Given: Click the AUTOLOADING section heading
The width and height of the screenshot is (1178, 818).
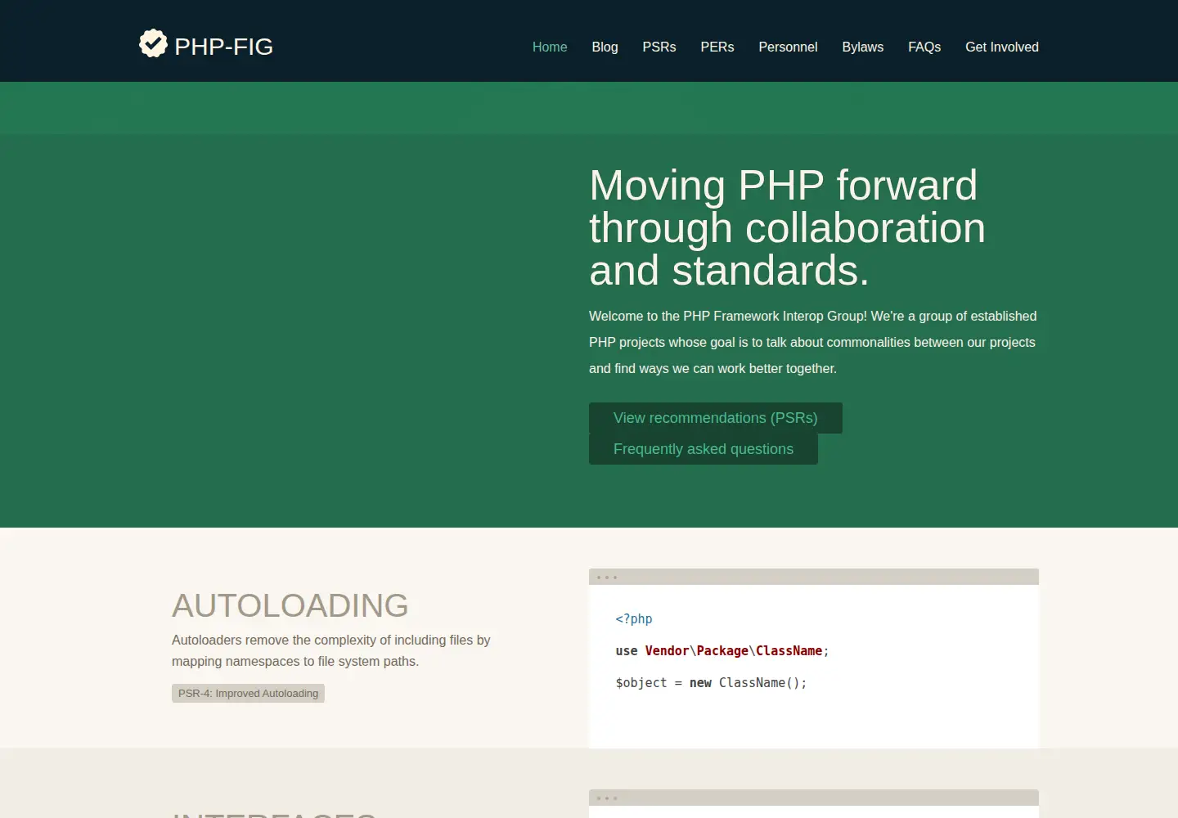Looking at the screenshot, I should [290, 605].
